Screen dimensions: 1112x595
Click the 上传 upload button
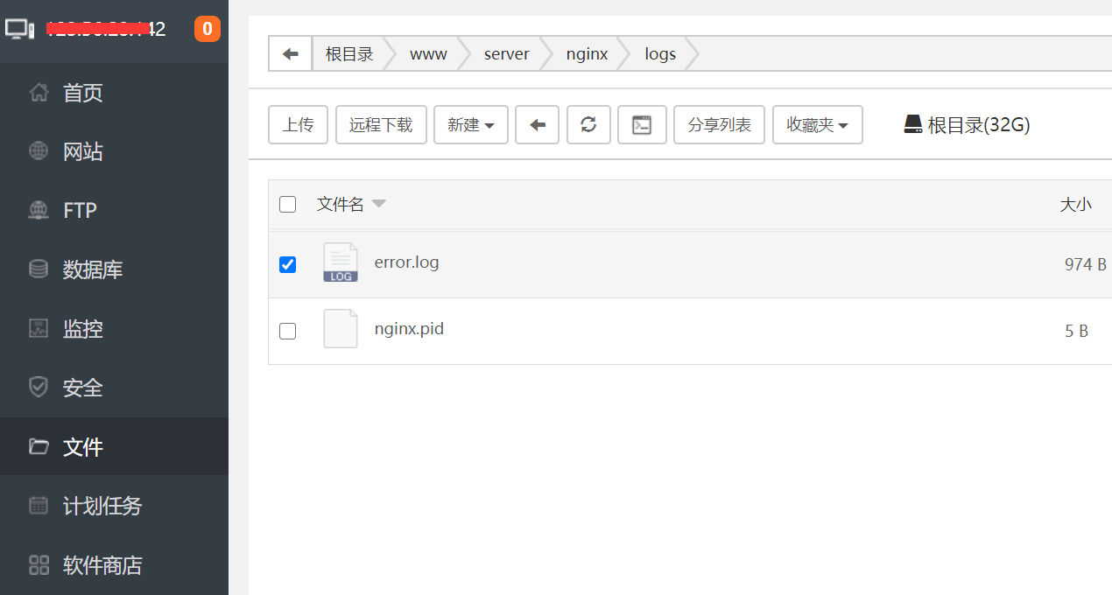point(298,124)
